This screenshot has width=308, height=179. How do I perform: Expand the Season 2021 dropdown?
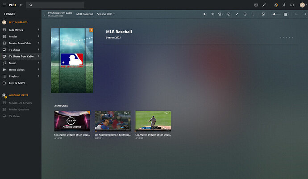coord(106,14)
